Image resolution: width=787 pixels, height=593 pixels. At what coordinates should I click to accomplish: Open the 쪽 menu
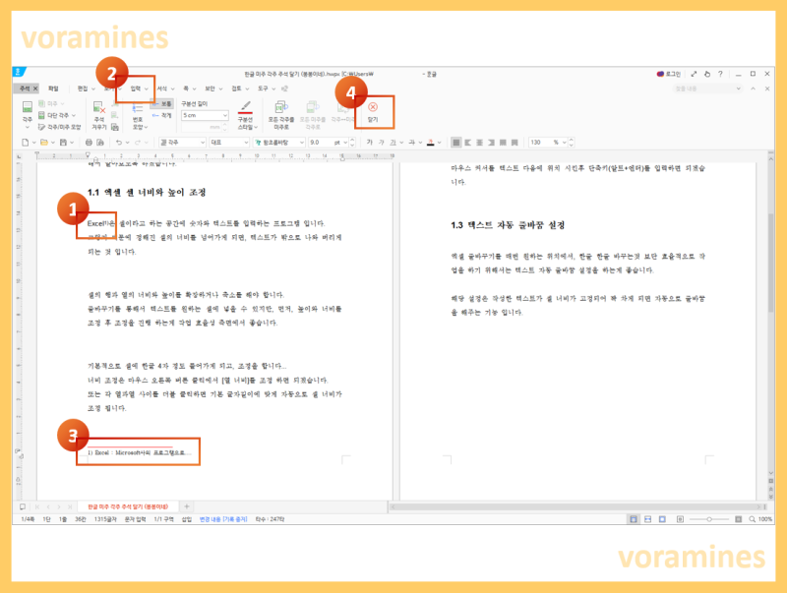click(189, 89)
